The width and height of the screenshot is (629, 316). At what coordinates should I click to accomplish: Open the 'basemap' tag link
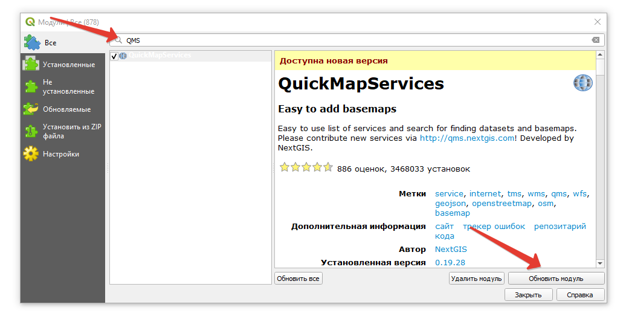click(452, 213)
